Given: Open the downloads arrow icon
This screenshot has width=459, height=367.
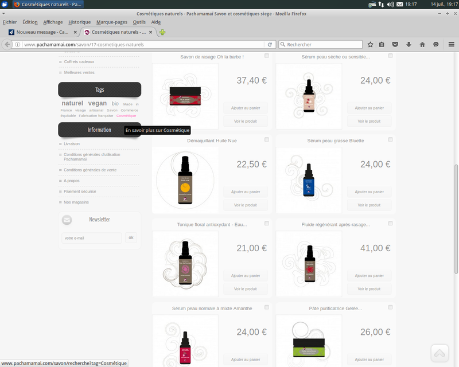Looking at the screenshot, I should coord(409,45).
